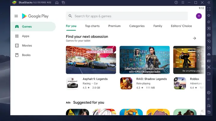Open BlueStacks title bar menu icon
The height and width of the screenshot is (121, 216).
183,2
